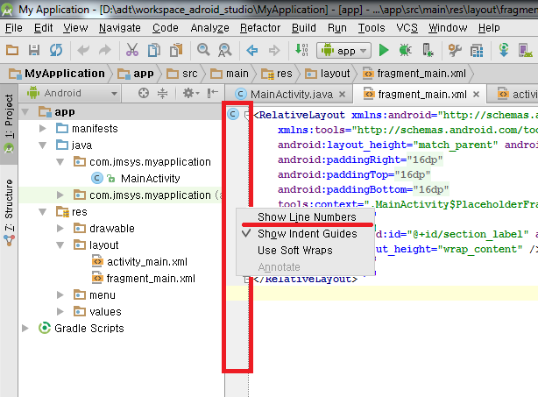Select MainActivity class in project tree
Viewport: 538px width, 397px height.
click(151, 179)
